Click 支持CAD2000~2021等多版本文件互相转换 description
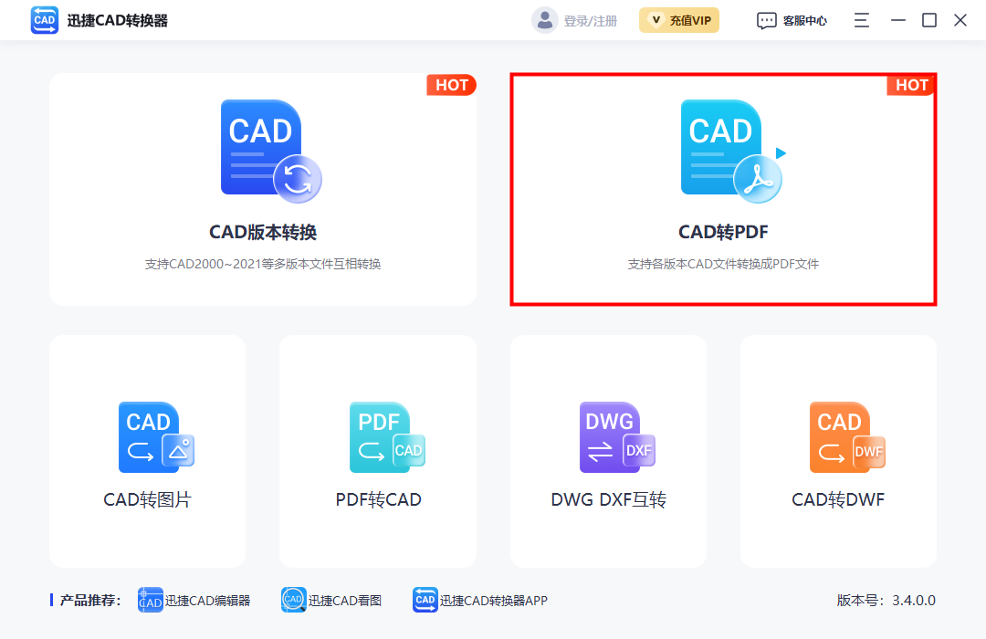 click(x=263, y=264)
